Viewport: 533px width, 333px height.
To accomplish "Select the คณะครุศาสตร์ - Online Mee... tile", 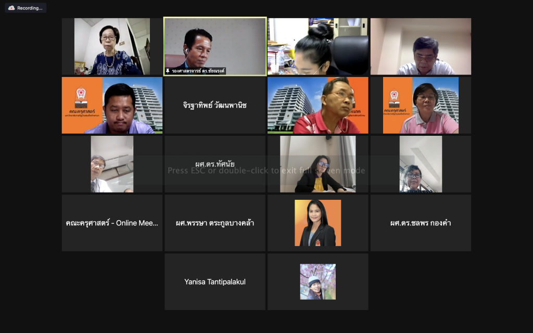I will coord(112,223).
